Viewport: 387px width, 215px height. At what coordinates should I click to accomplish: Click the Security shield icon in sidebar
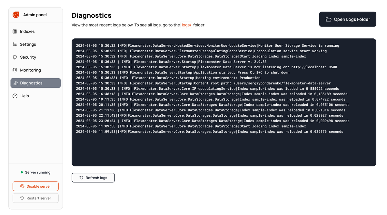pos(15,57)
